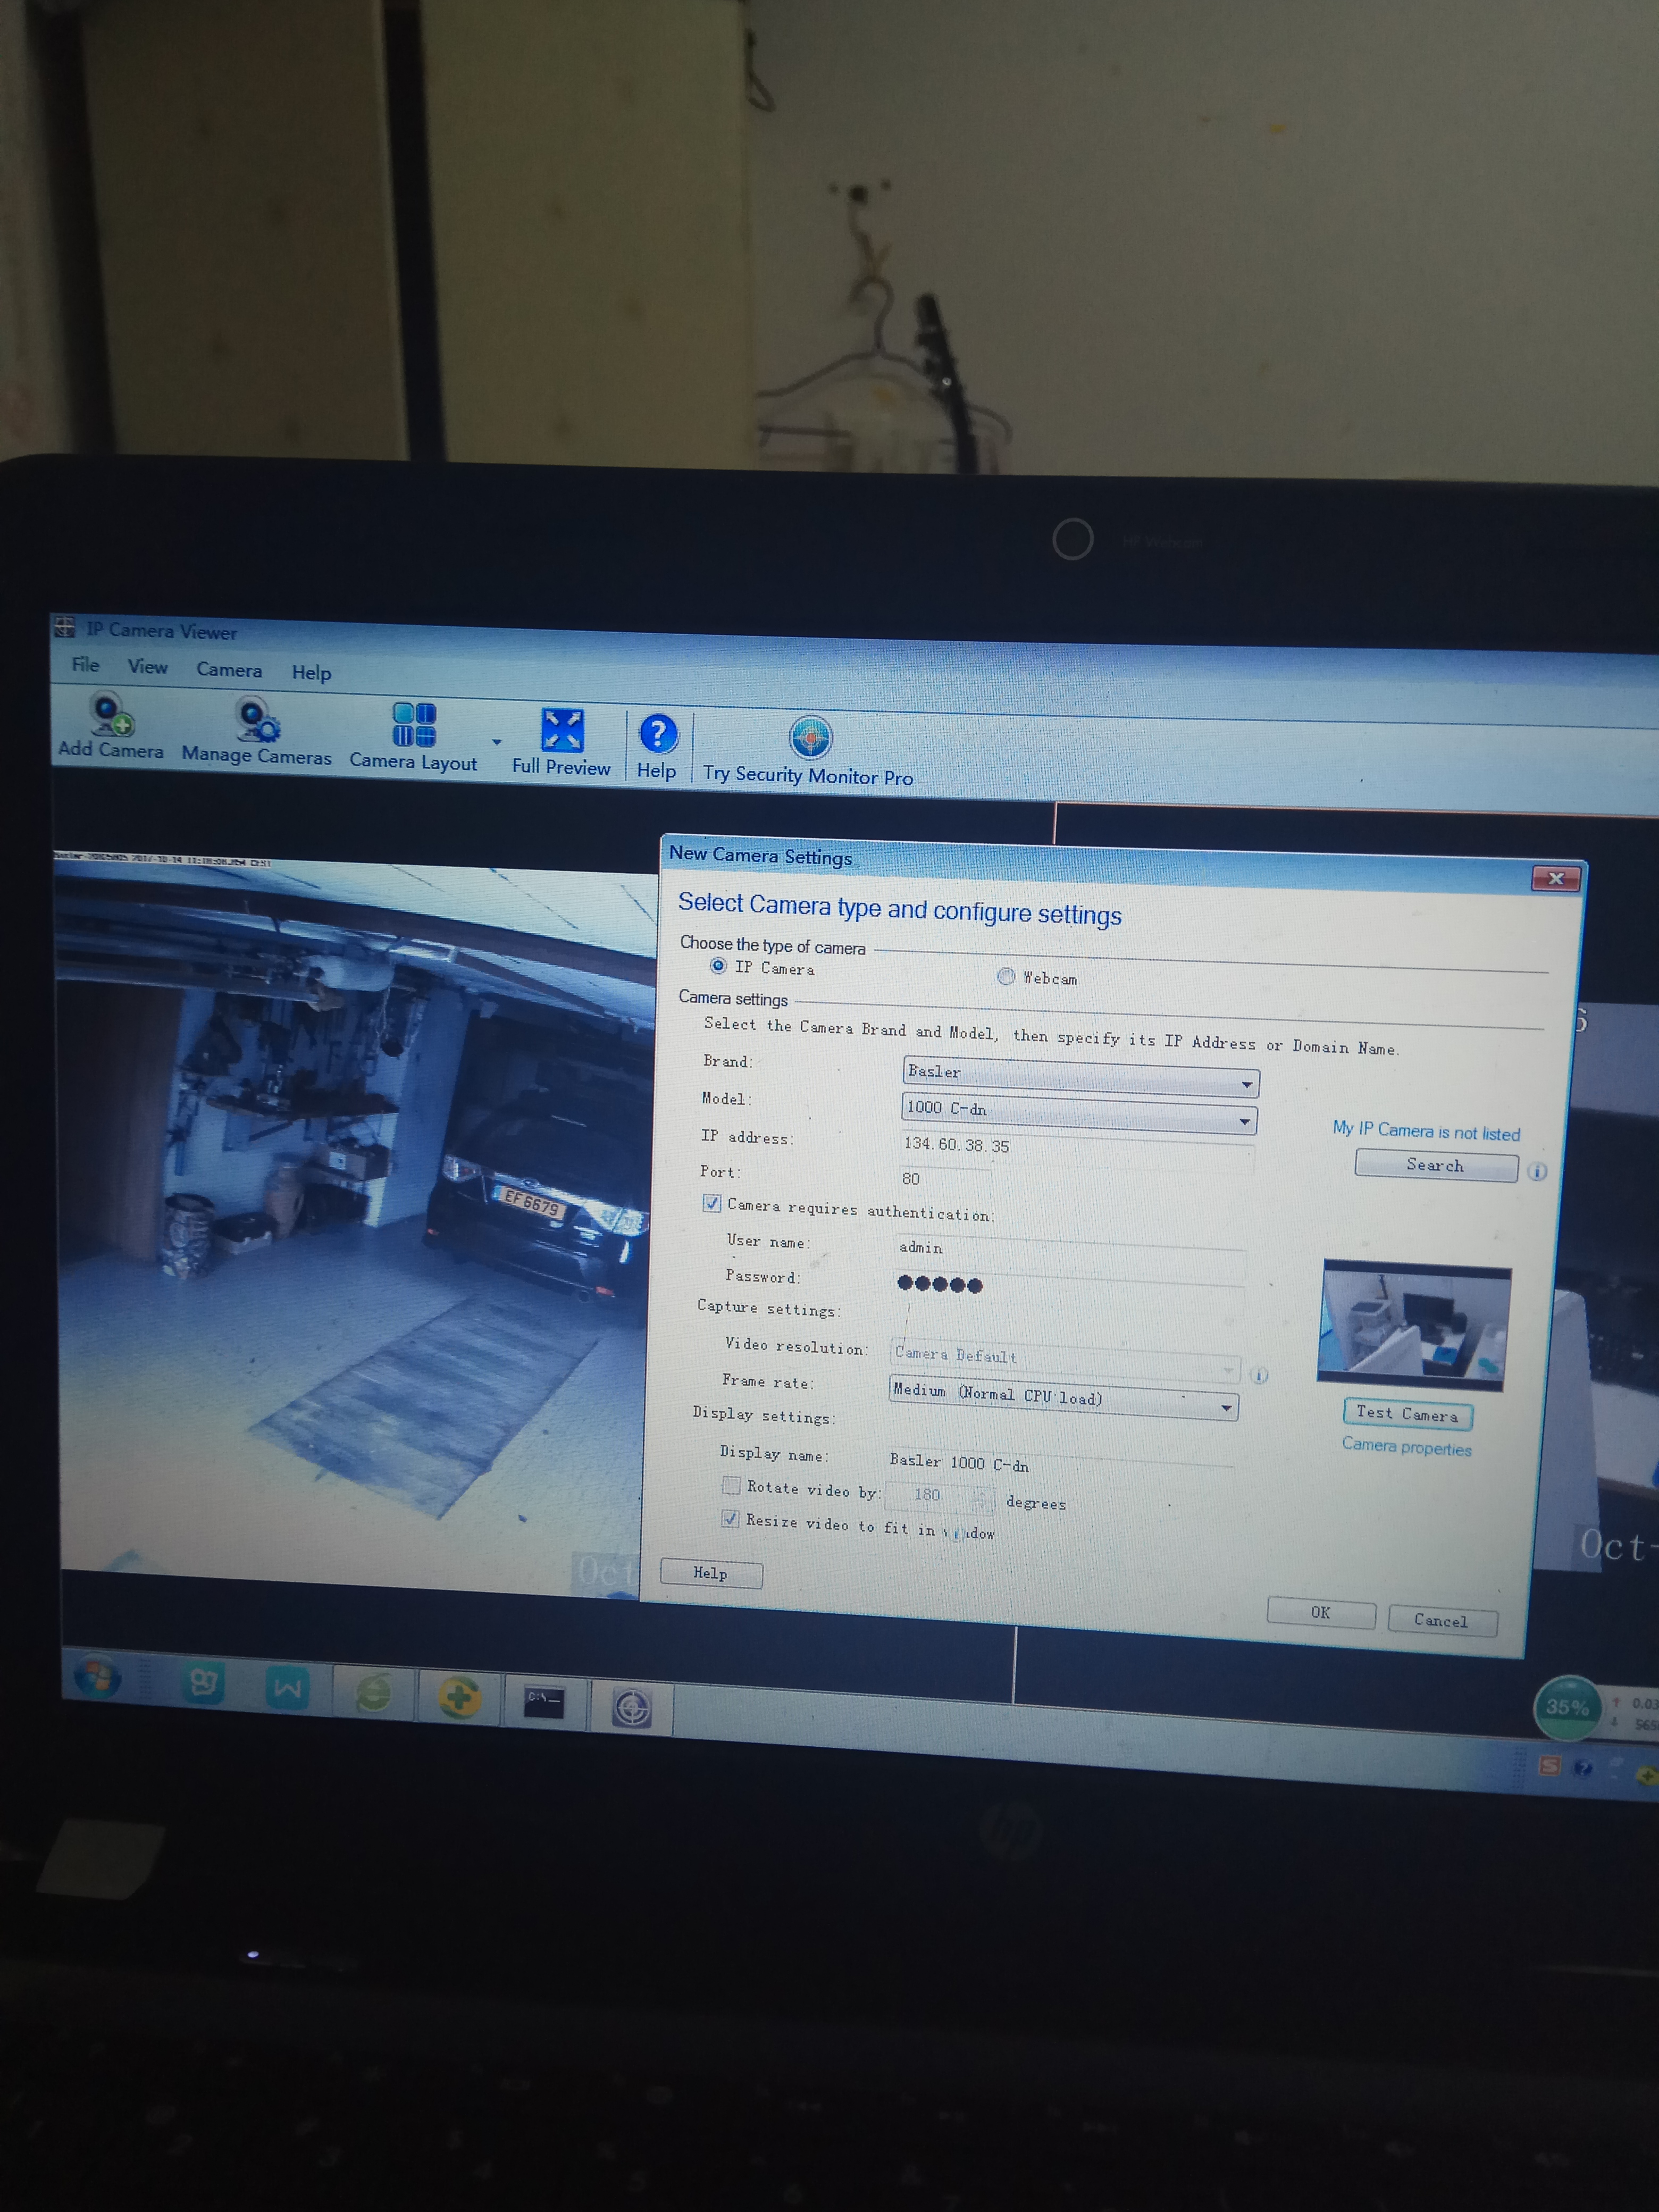Click the Search button
Image resolution: width=1659 pixels, height=2212 pixels.
click(x=1436, y=1166)
